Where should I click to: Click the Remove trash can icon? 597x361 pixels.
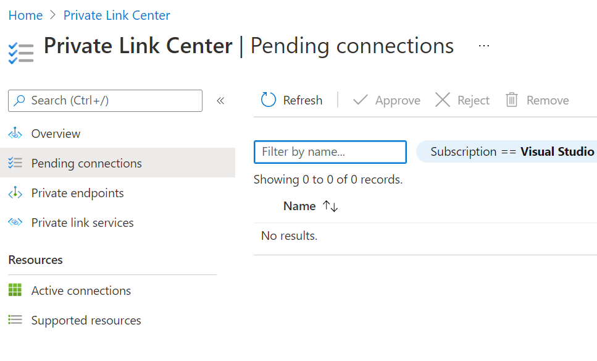coord(512,100)
